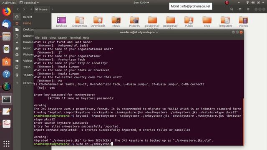The height and width of the screenshot is (150, 267).
Task: Select Recent in Files sidebar
Action: pyautogui.click(x=28, y=17)
